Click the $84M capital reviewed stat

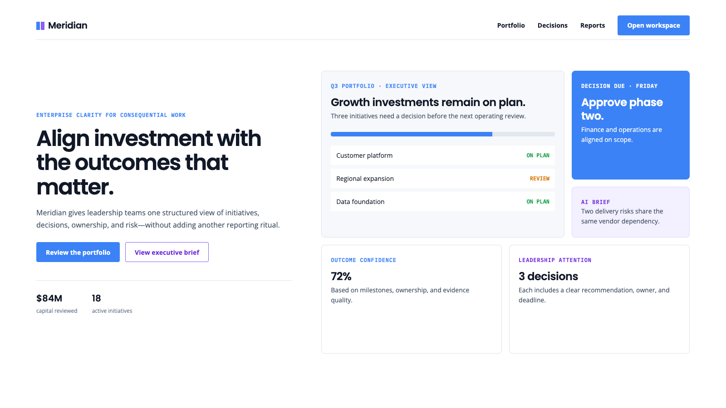coord(57,304)
